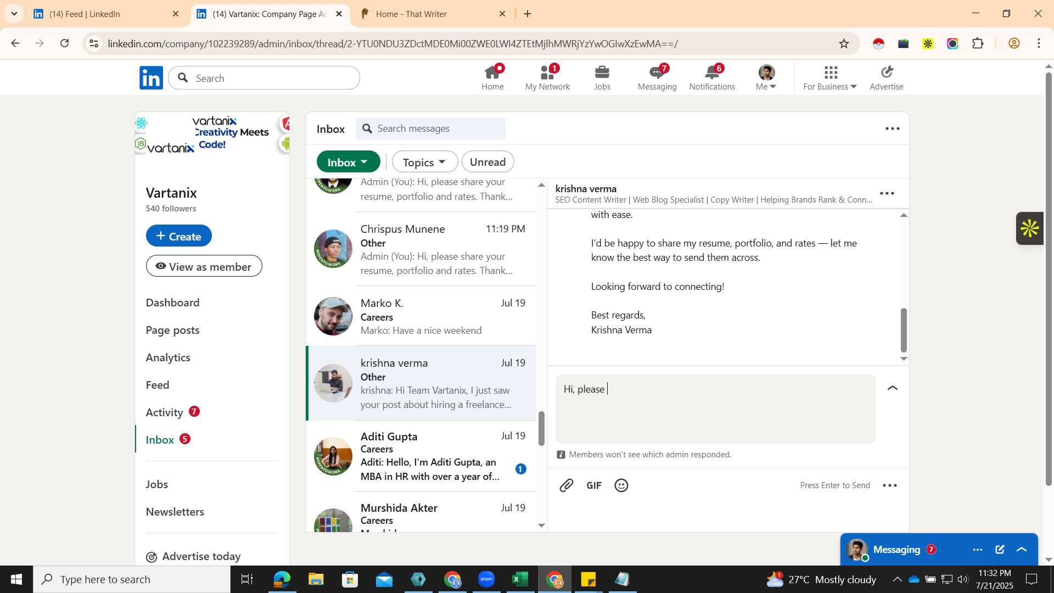
Task: Open inbox header three-dot menu
Action: (893, 128)
